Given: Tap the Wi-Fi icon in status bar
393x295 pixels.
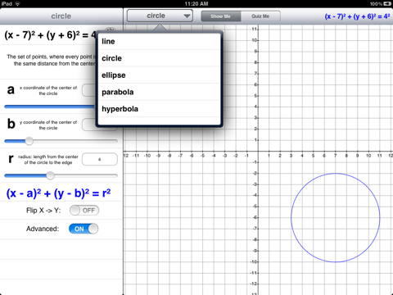Looking at the screenshot, I should (x=17, y=3).
